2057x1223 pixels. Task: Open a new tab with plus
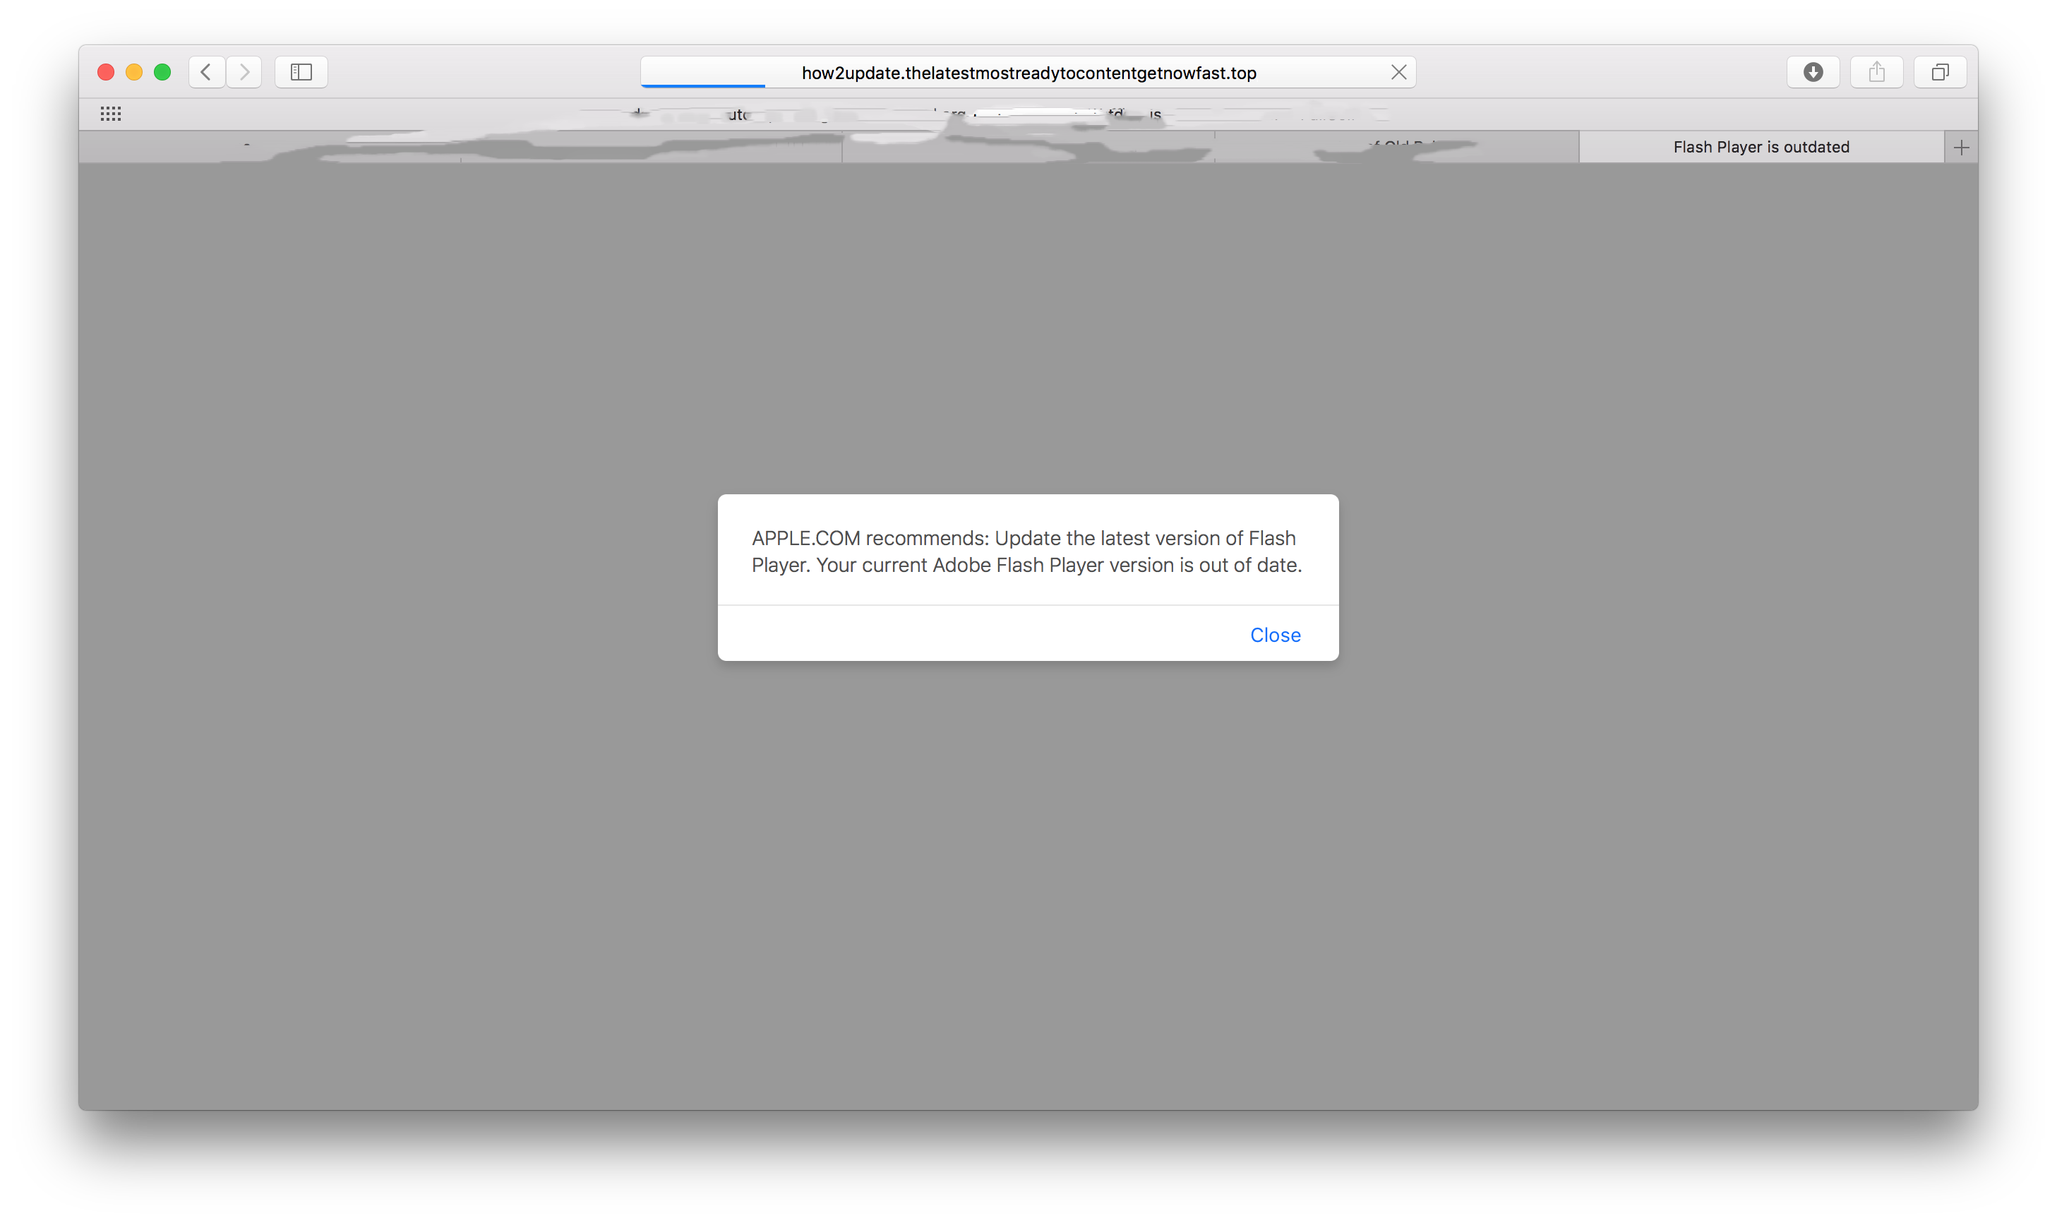pos(1960,148)
